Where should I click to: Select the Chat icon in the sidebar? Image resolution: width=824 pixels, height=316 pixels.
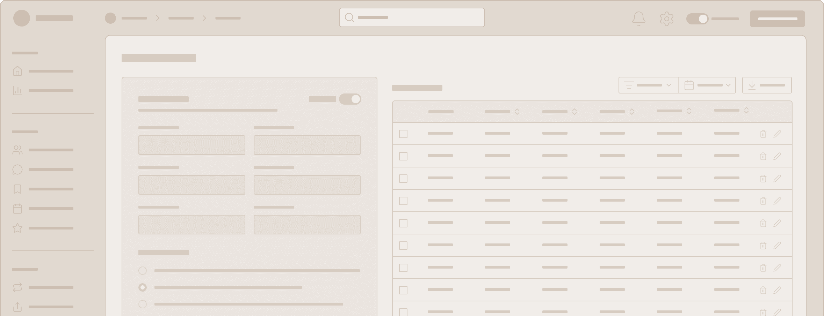click(x=17, y=170)
